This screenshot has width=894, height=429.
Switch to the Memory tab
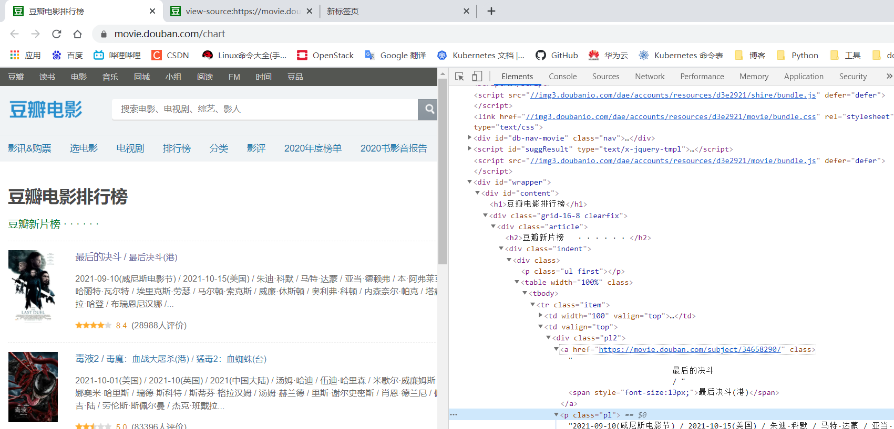click(x=754, y=77)
